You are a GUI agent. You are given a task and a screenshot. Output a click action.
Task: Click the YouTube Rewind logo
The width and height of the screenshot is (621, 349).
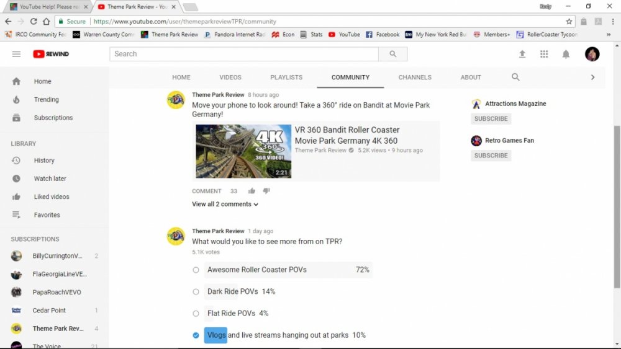52,54
